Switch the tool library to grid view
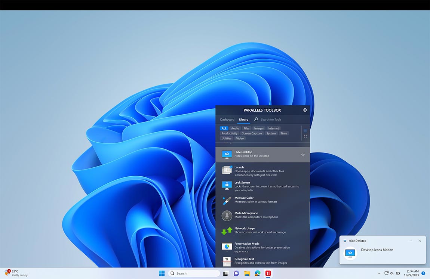The height and width of the screenshot is (279, 430). click(x=305, y=136)
